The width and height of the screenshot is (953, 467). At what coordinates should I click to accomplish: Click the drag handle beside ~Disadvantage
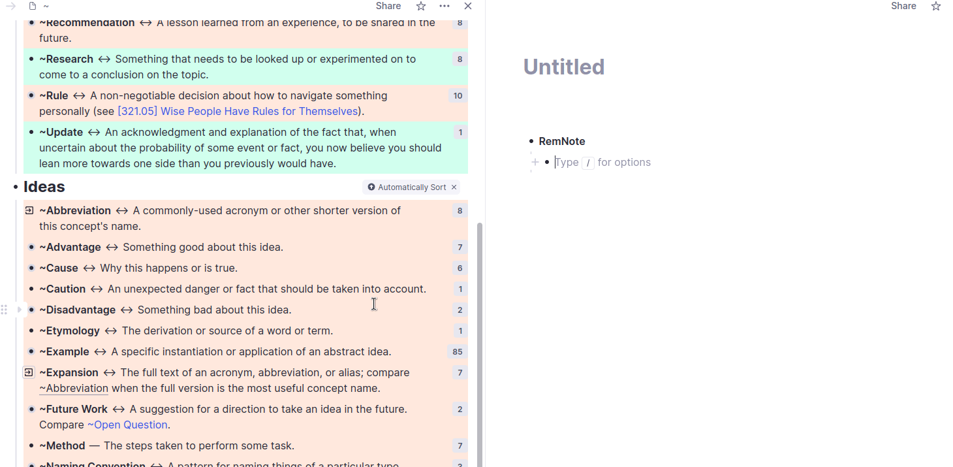coord(5,310)
